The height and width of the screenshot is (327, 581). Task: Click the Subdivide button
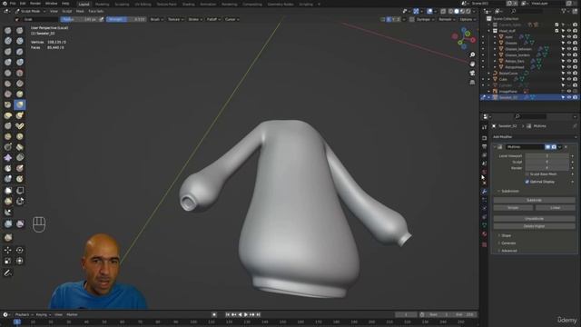(x=534, y=200)
